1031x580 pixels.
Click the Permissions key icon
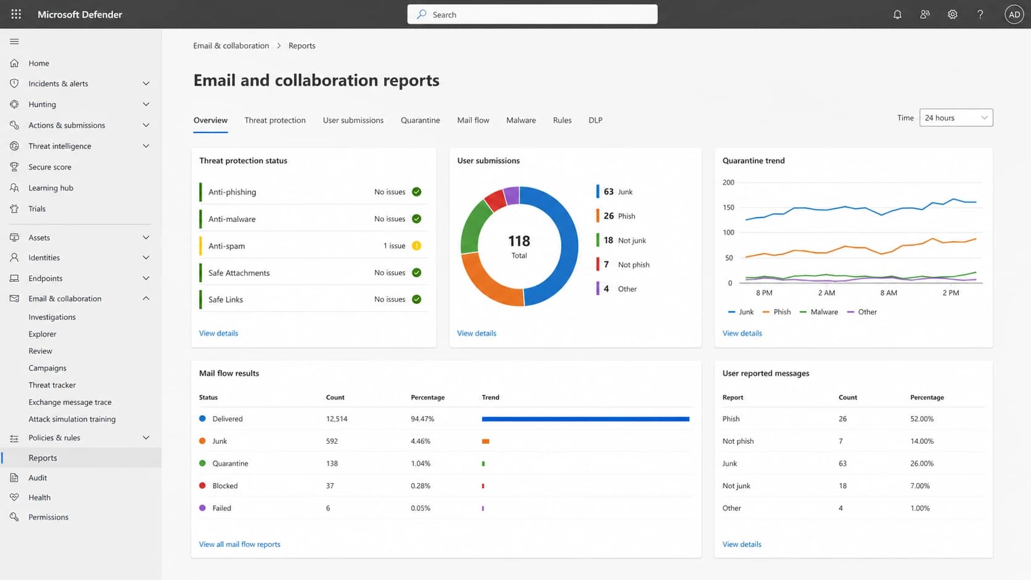[x=14, y=517]
